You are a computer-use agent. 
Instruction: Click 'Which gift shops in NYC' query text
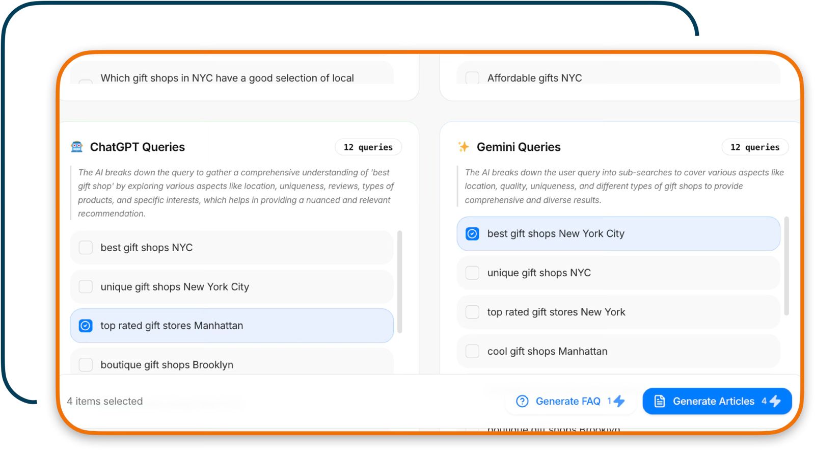coord(227,78)
